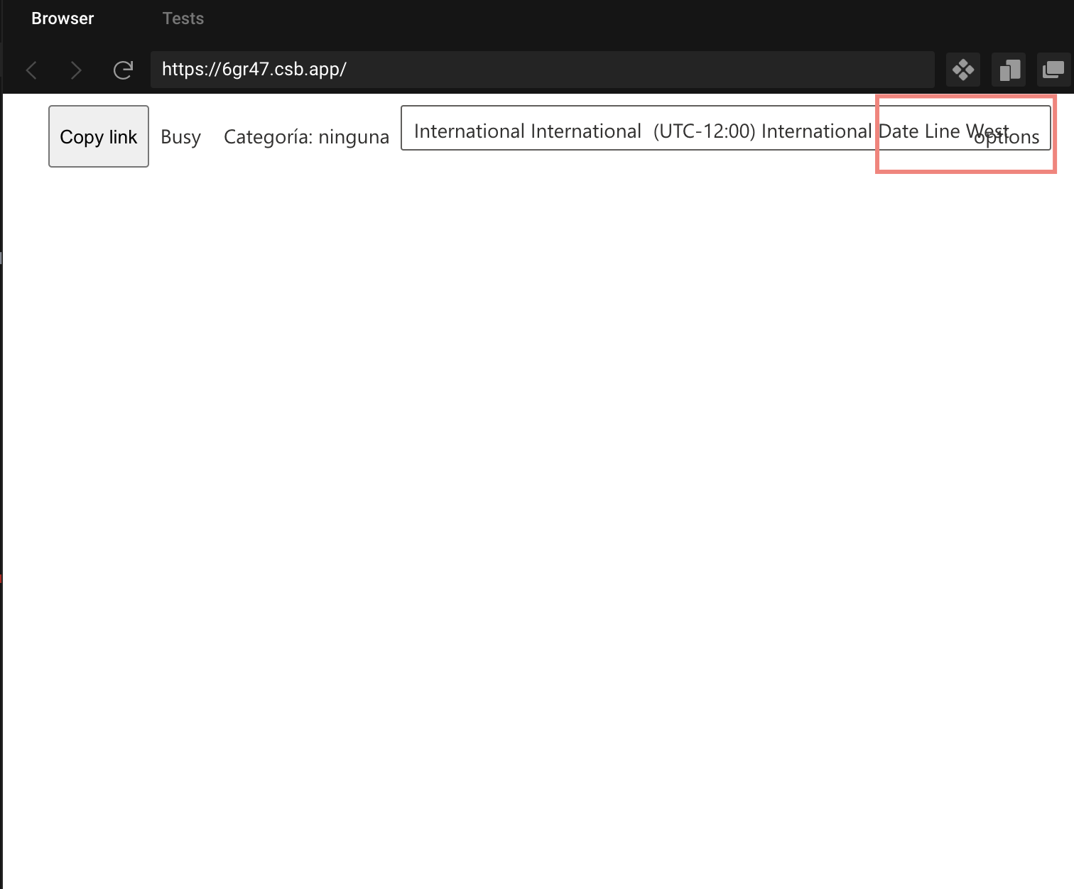Click the URL https://6gr47.csb.app/
1074x889 pixels.
tap(254, 69)
